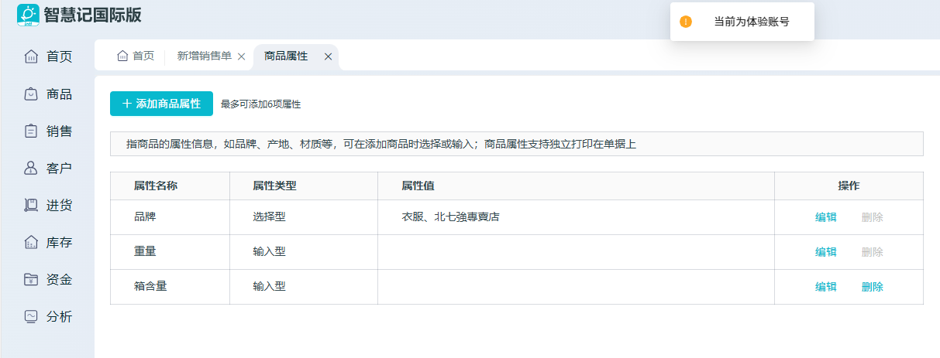
Task: Open the 库存 warehouse sidebar icon
Action: tap(31, 242)
